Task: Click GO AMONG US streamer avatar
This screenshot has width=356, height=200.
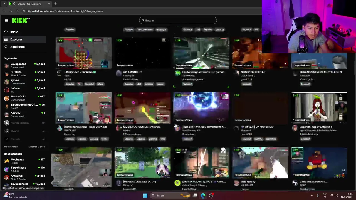Action: (x=119, y=73)
